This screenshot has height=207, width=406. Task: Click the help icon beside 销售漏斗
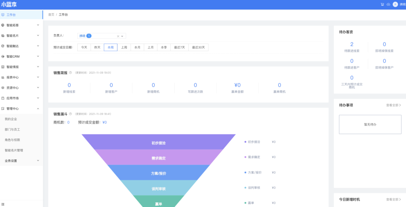pos(70,114)
